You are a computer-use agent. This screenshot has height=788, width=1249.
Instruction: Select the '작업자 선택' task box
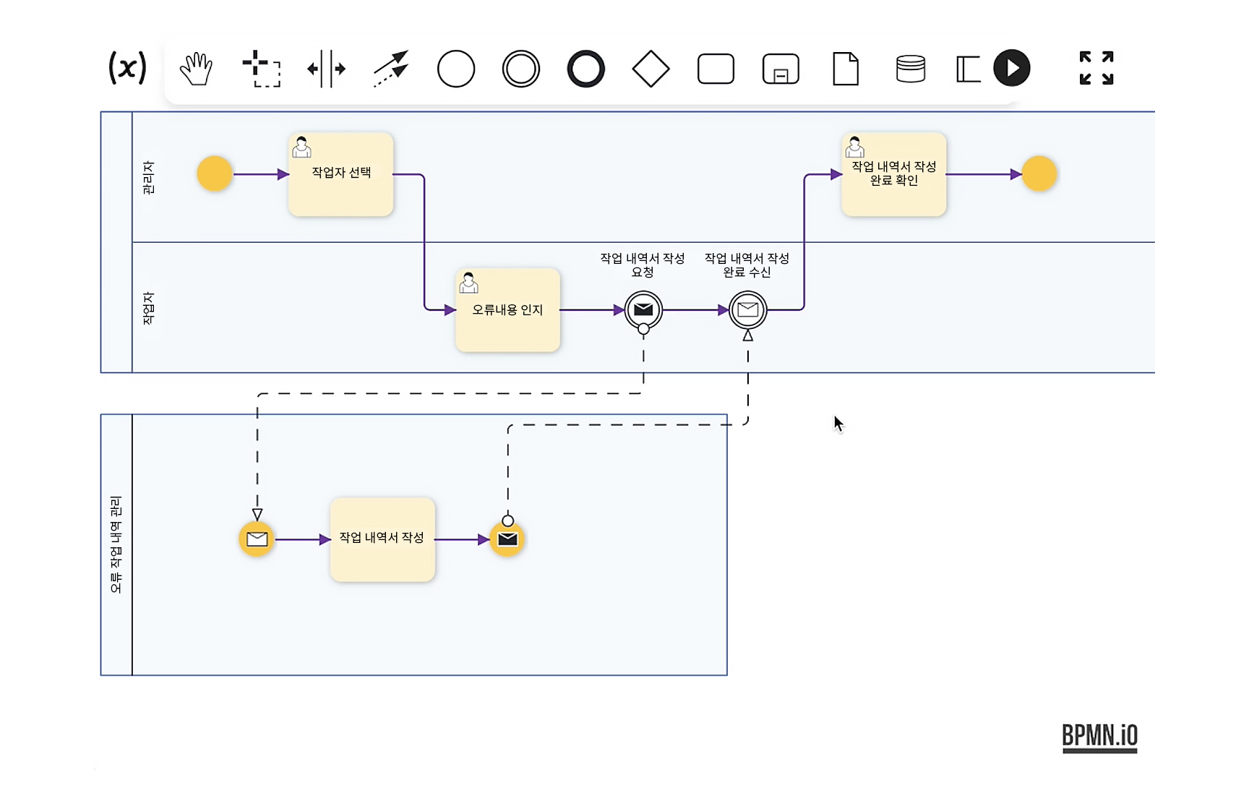point(341,174)
